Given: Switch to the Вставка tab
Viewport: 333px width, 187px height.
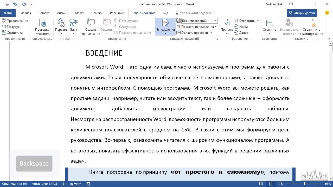Looking at the screenshot, I should [44, 13].
